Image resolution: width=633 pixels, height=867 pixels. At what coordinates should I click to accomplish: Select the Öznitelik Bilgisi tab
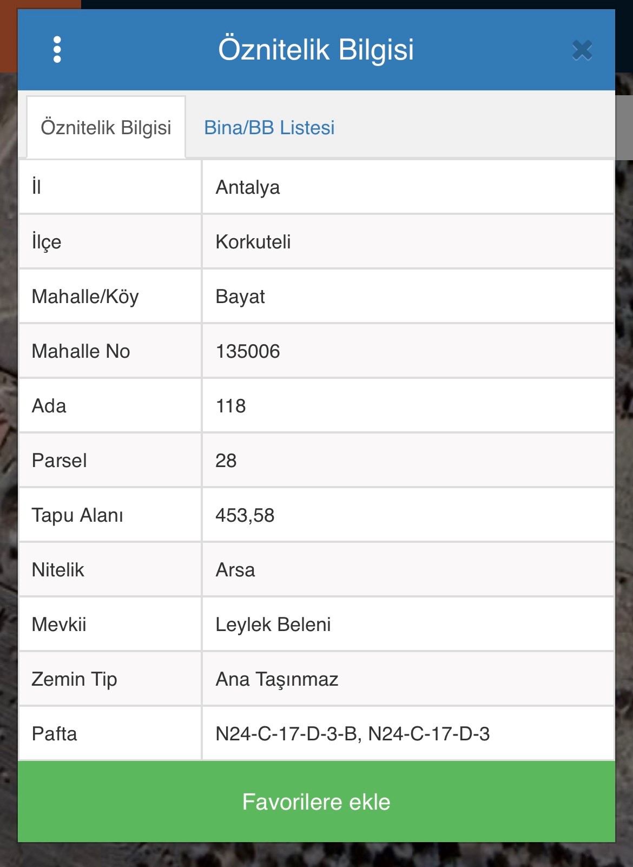106,128
